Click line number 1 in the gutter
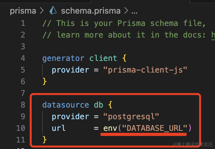215x149 pixels. (22, 23)
